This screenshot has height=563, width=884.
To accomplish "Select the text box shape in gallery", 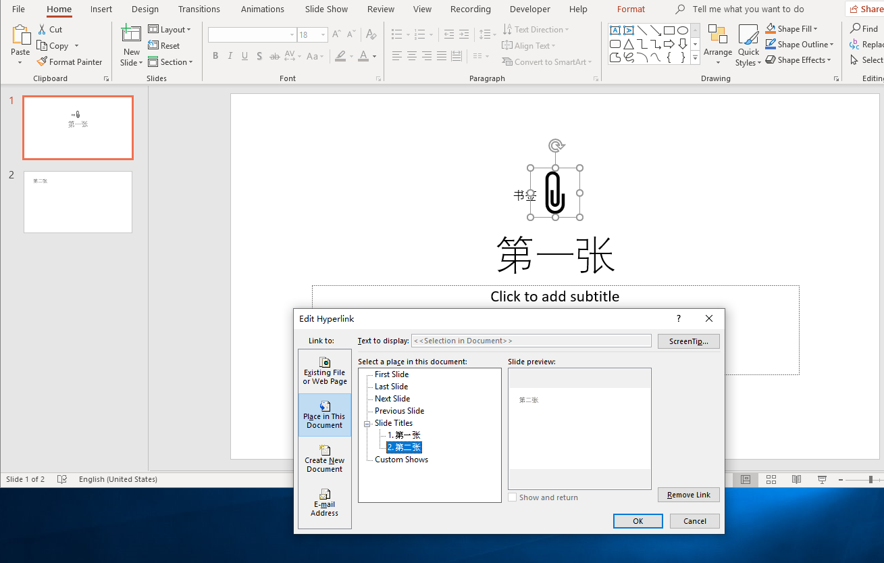I will [615, 30].
